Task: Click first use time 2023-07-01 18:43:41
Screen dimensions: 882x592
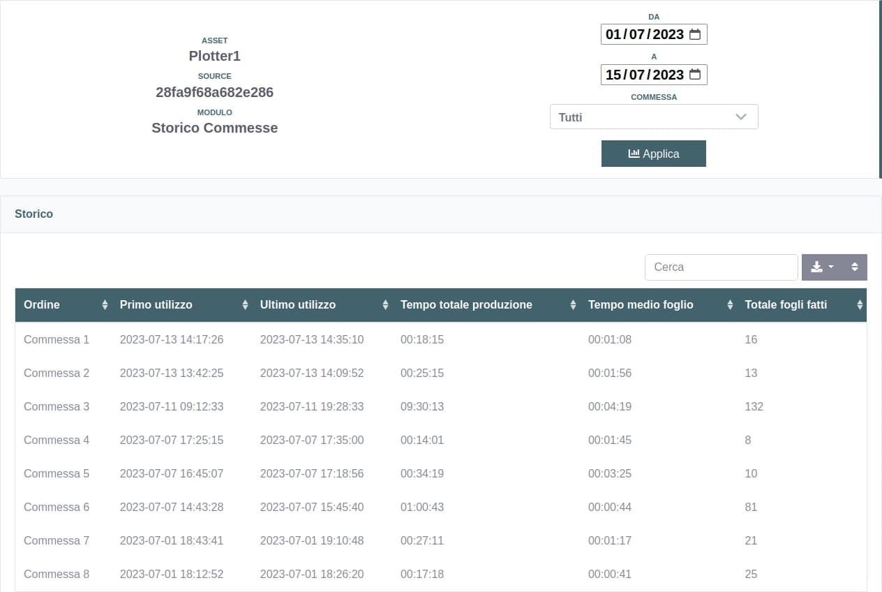Action: click(x=172, y=540)
